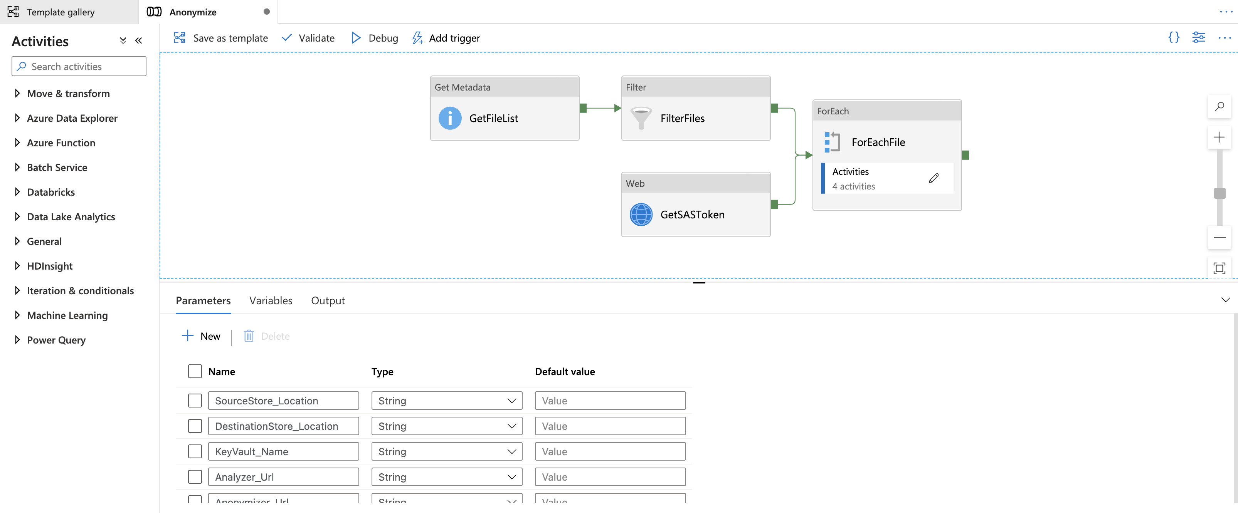
Task: Expand the Data Lake Analytics group
Action: tap(17, 216)
